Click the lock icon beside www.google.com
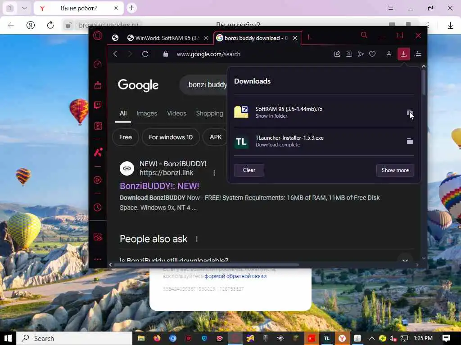Screen dimensions: 461x345 (166, 54)
